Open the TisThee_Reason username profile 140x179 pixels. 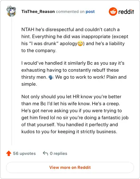coord(38,12)
